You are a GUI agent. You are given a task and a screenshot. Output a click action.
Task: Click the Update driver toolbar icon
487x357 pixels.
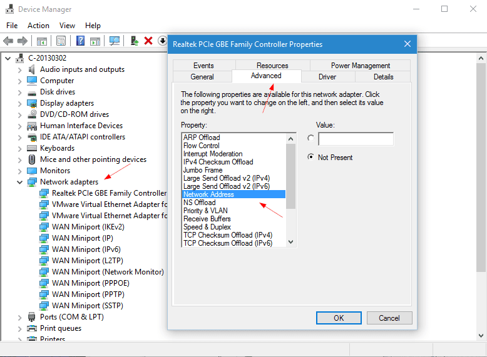click(x=134, y=41)
